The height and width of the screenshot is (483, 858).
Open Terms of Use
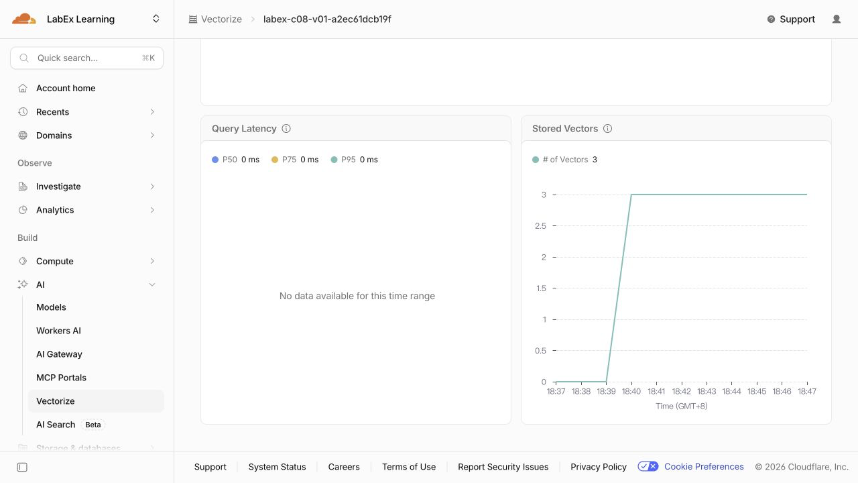point(409,467)
